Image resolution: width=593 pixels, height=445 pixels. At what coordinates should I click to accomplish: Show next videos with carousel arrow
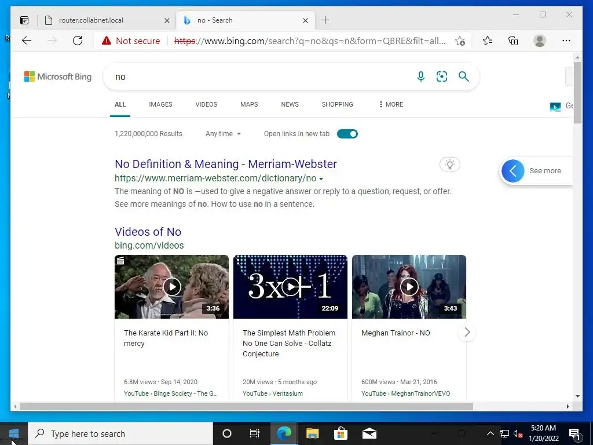point(467,332)
